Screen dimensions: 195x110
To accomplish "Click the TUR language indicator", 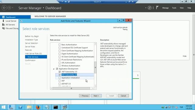I will click(181, 107).
